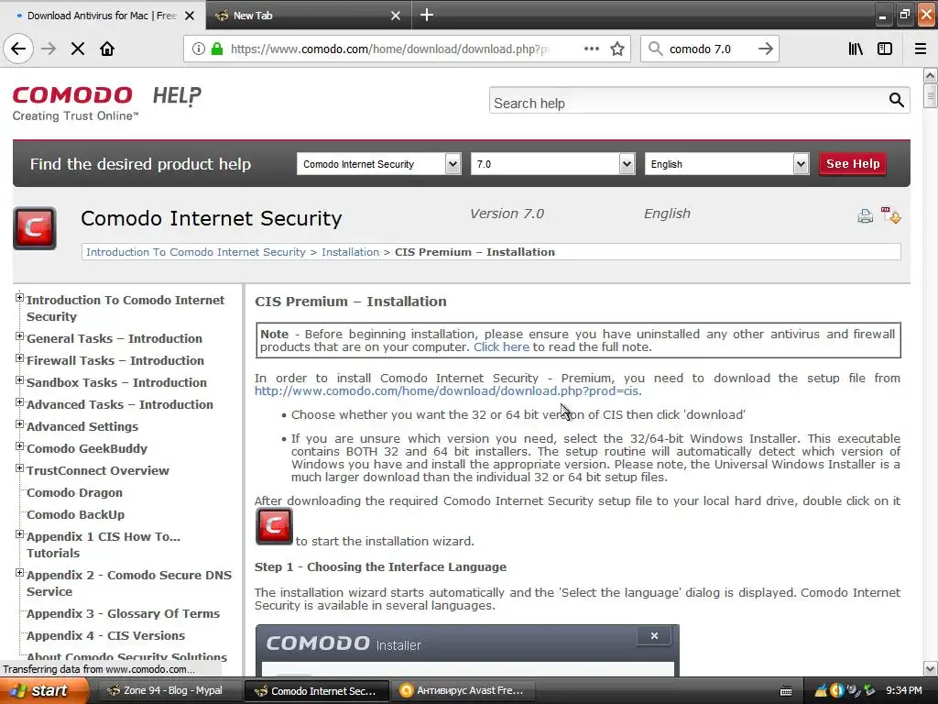Expand Advanced Tasks – Introduction node

(x=19, y=402)
